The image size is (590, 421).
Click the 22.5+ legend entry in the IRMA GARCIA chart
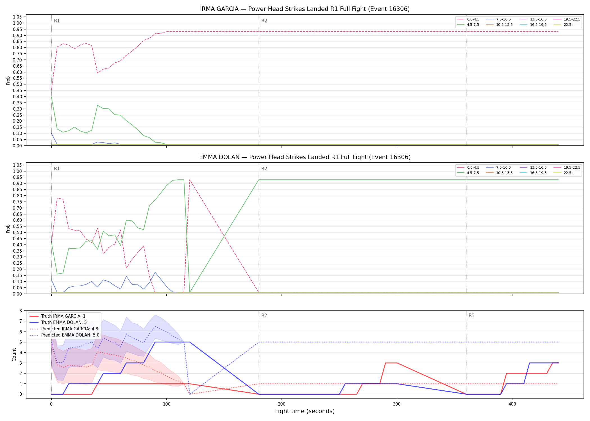(x=564, y=25)
